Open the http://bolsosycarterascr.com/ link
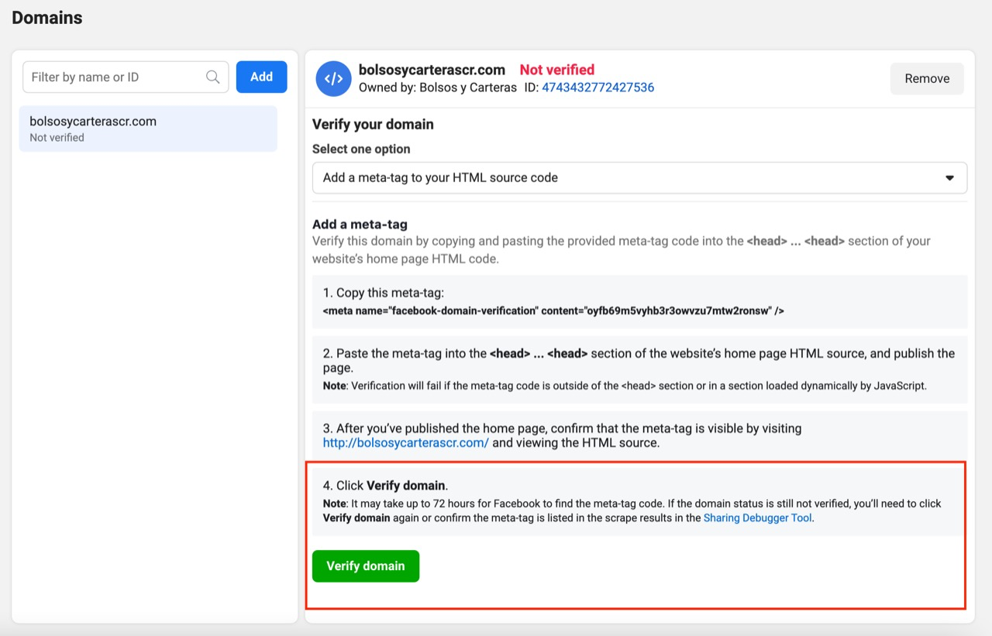Screen dimensions: 992x636 click(x=406, y=443)
